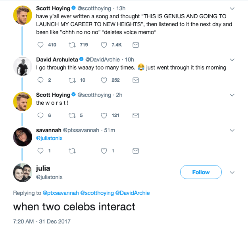Open the @juliatonix mention link
248x229 pixels.
coord(49,138)
